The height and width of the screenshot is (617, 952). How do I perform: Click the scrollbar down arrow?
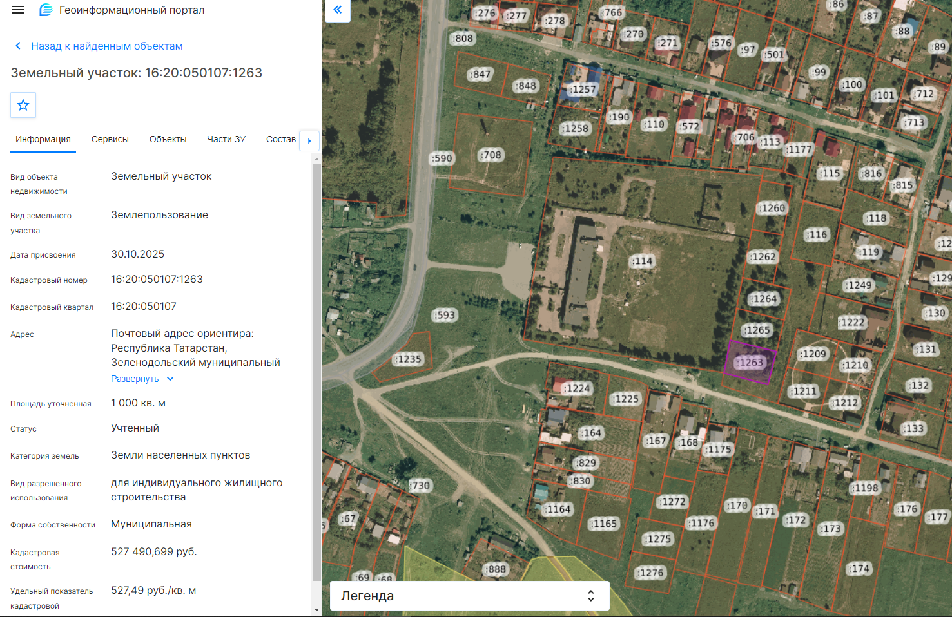click(316, 609)
